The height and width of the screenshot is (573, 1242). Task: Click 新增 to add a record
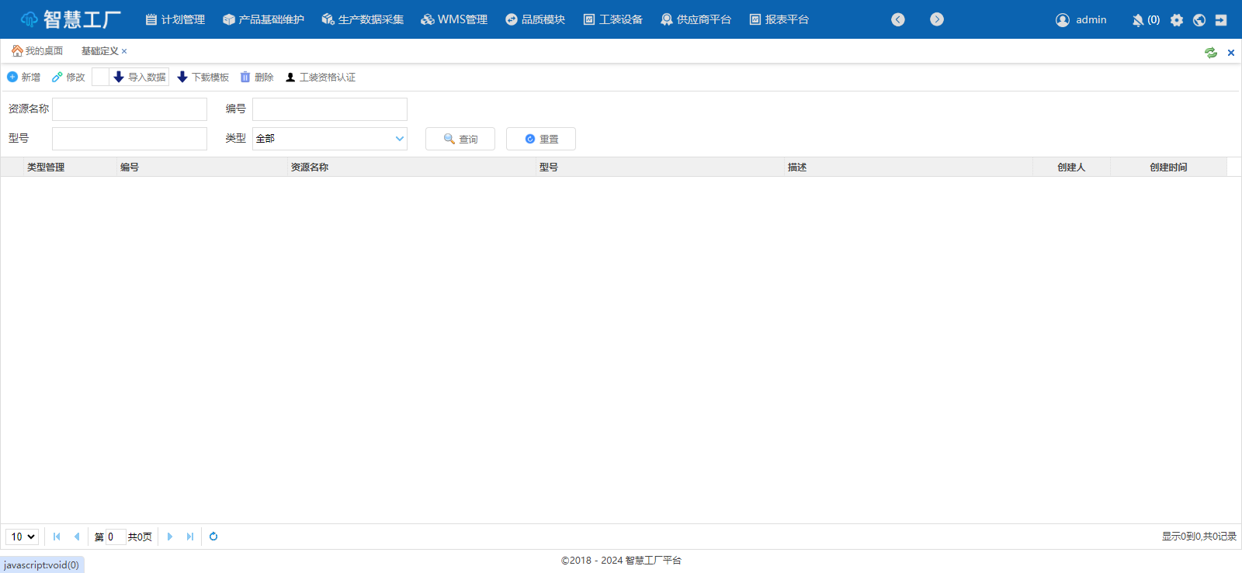(x=24, y=78)
